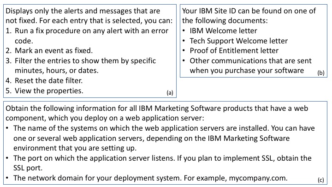Click the line 'minutes, hours, or dates.'

57,70
